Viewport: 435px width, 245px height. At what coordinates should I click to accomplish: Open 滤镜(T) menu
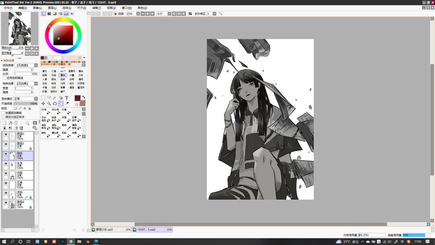(x=96, y=8)
